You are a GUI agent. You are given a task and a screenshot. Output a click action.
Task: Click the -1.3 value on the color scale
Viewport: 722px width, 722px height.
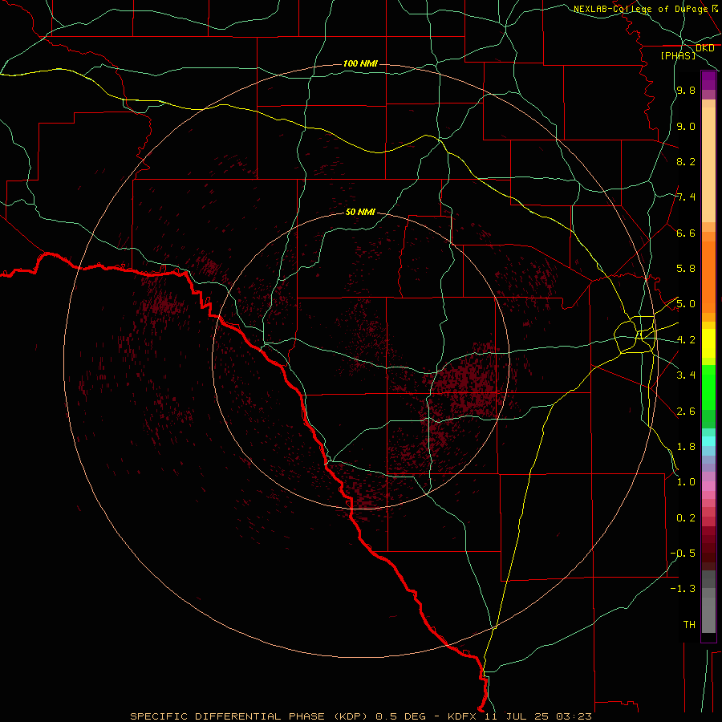click(x=683, y=589)
